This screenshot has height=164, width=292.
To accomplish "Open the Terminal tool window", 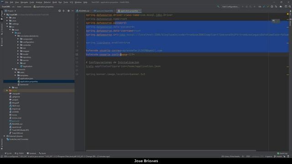I will 31,154.
